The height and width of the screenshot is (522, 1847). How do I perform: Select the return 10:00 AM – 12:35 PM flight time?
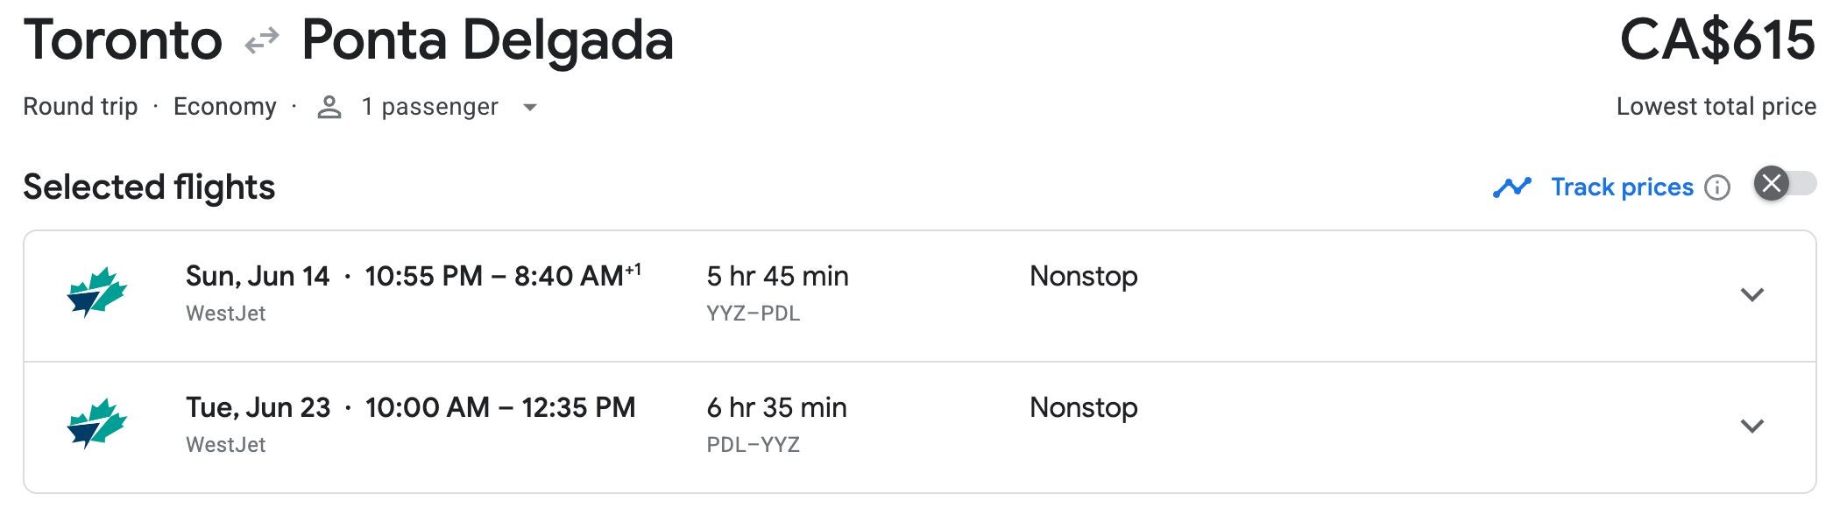point(499,408)
